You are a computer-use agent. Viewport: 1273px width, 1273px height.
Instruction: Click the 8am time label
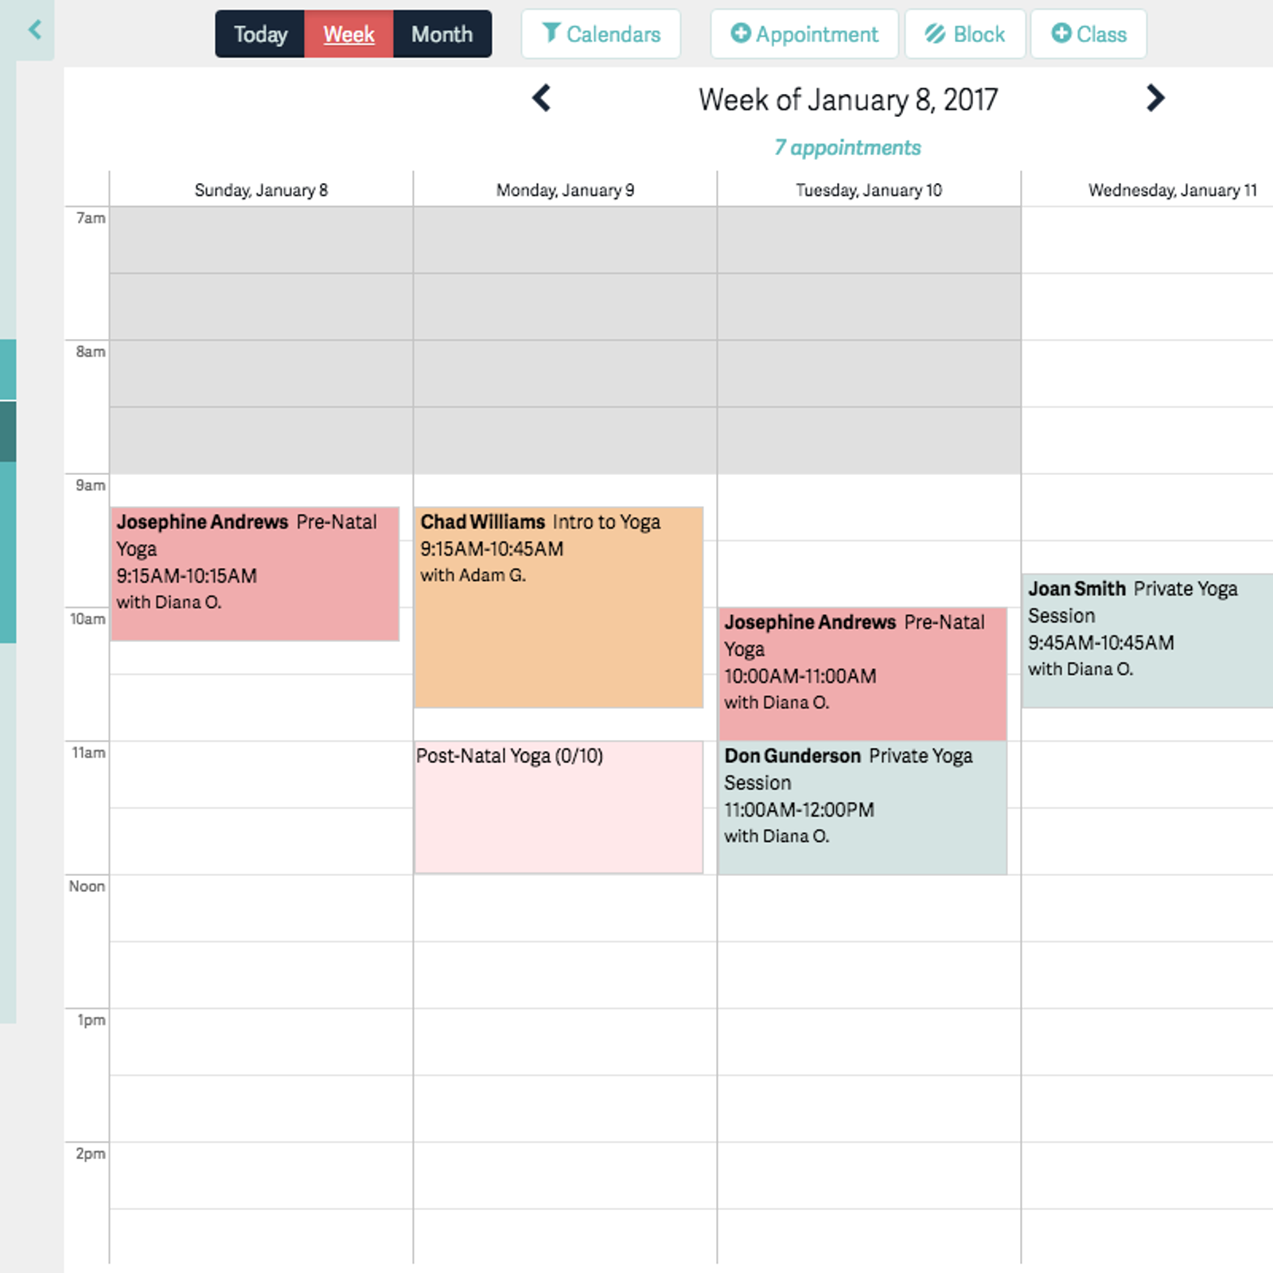click(x=90, y=352)
